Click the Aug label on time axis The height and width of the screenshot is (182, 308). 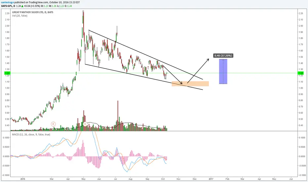pyautogui.click(x=131, y=179)
